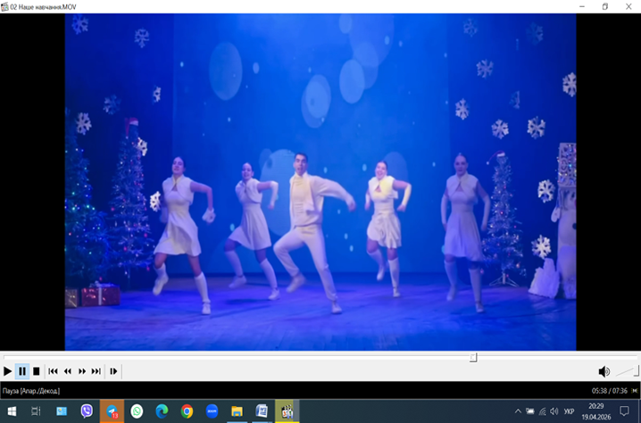Click the frame step button

tap(113, 371)
